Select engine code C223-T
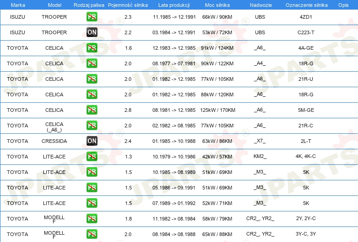Viewport: 358px width, 242px height. pyautogui.click(x=306, y=32)
